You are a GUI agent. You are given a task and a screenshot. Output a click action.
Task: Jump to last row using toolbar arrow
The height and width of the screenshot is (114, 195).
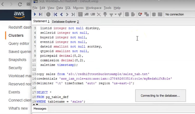(73, 14)
